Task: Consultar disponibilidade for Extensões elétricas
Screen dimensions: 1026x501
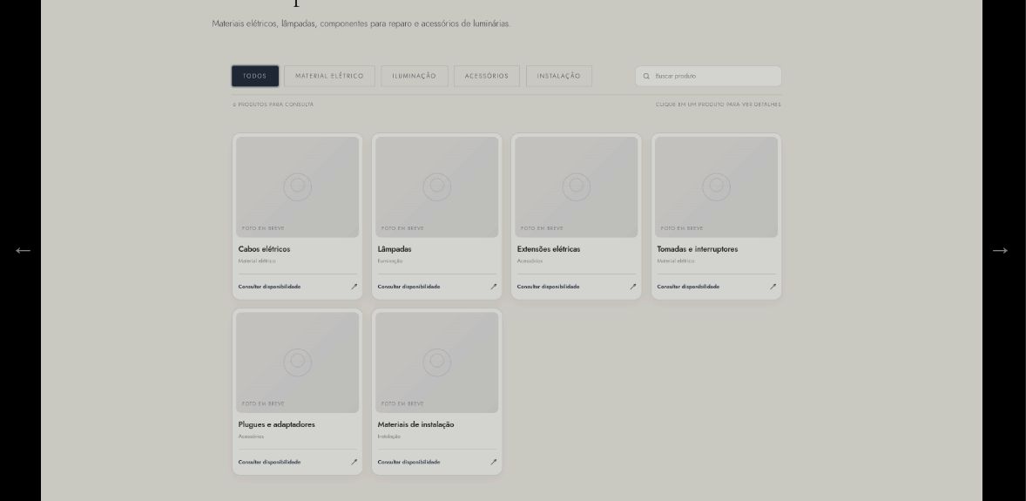Action: [x=549, y=286]
